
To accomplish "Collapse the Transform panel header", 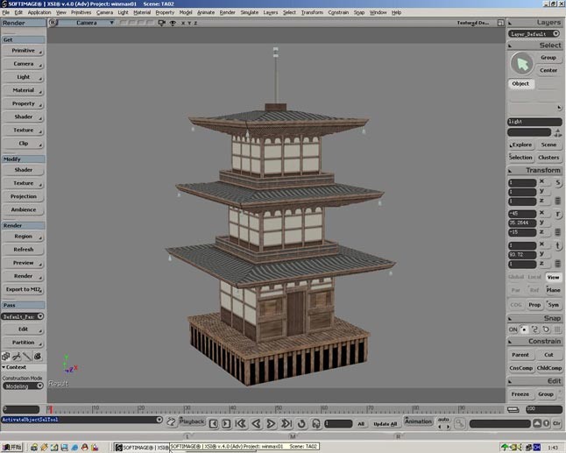I will point(535,170).
